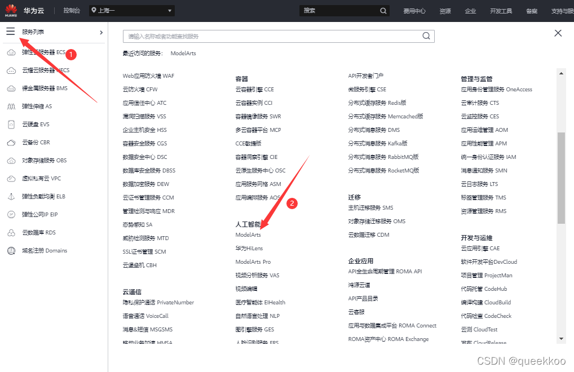Screen dimensions: 574x372
Task: Click the scrollbar up arrow
Action: tap(561, 73)
